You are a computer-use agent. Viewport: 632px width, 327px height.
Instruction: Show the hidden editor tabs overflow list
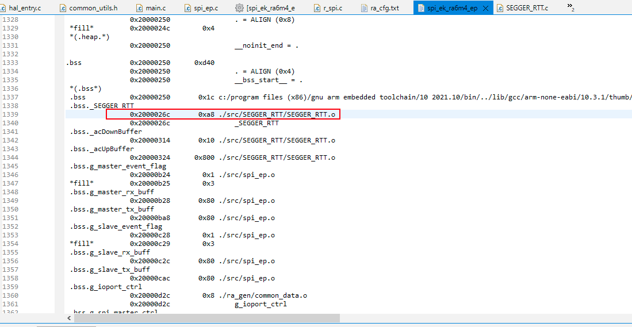coord(570,7)
